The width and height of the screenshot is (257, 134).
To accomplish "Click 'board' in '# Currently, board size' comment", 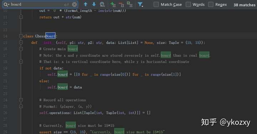I will pyautogui.click(x=71, y=125).
